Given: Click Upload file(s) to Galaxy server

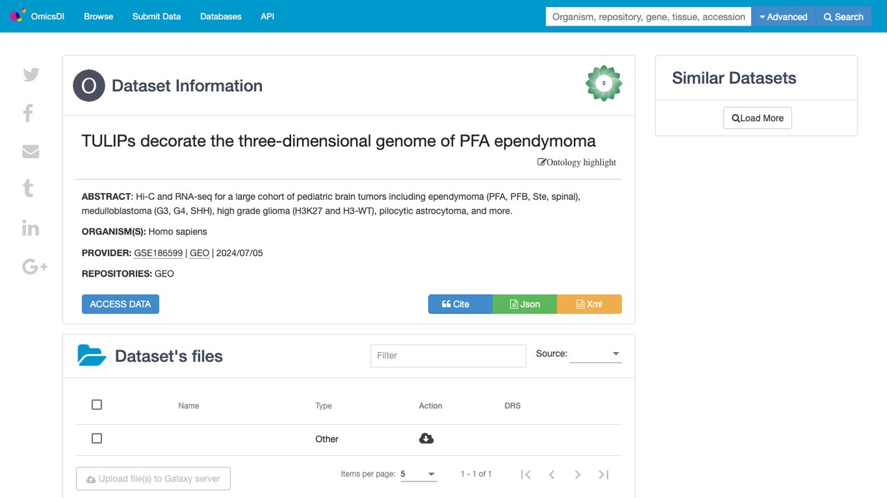Looking at the screenshot, I should click(153, 479).
